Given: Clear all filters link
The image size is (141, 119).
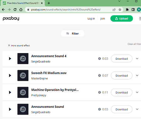Looking at the screenshot, I should pos(134,44).
